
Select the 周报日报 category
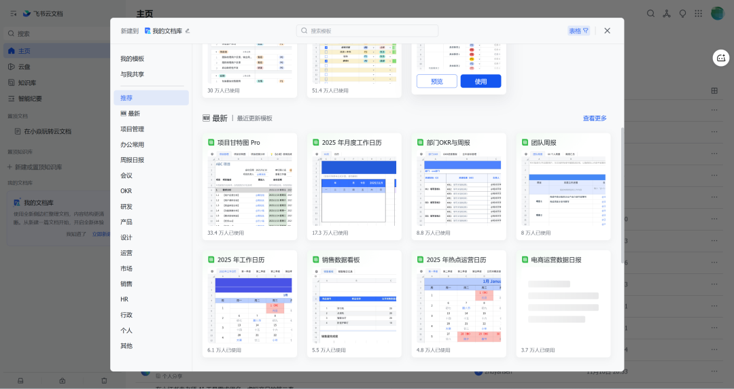point(151,160)
